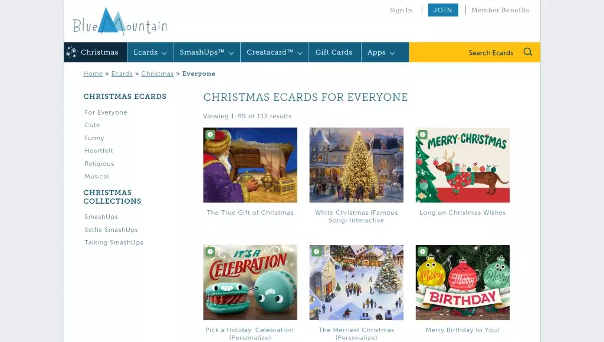Open the Apps dropdown menu

381,52
